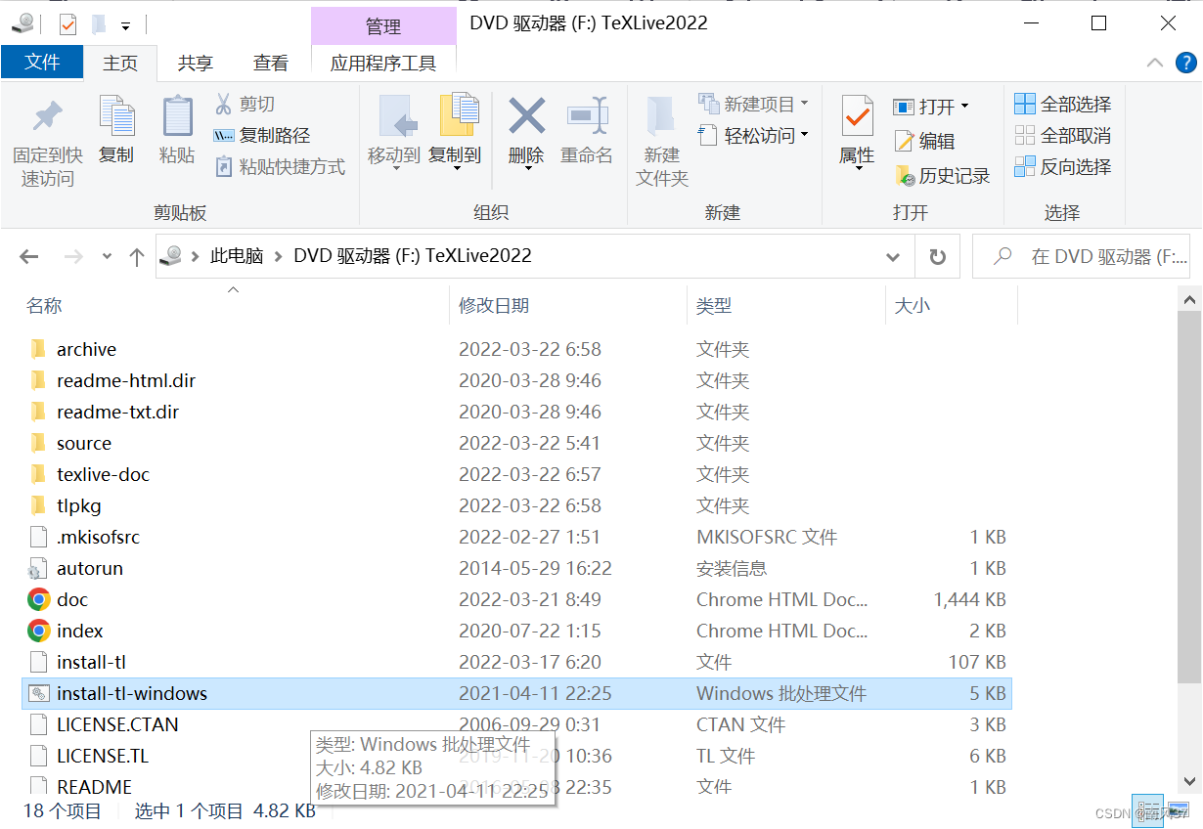The height and width of the screenshot is (829, 1203).
Task: Expand the Move to dropdown
Action: coord(396,169)
